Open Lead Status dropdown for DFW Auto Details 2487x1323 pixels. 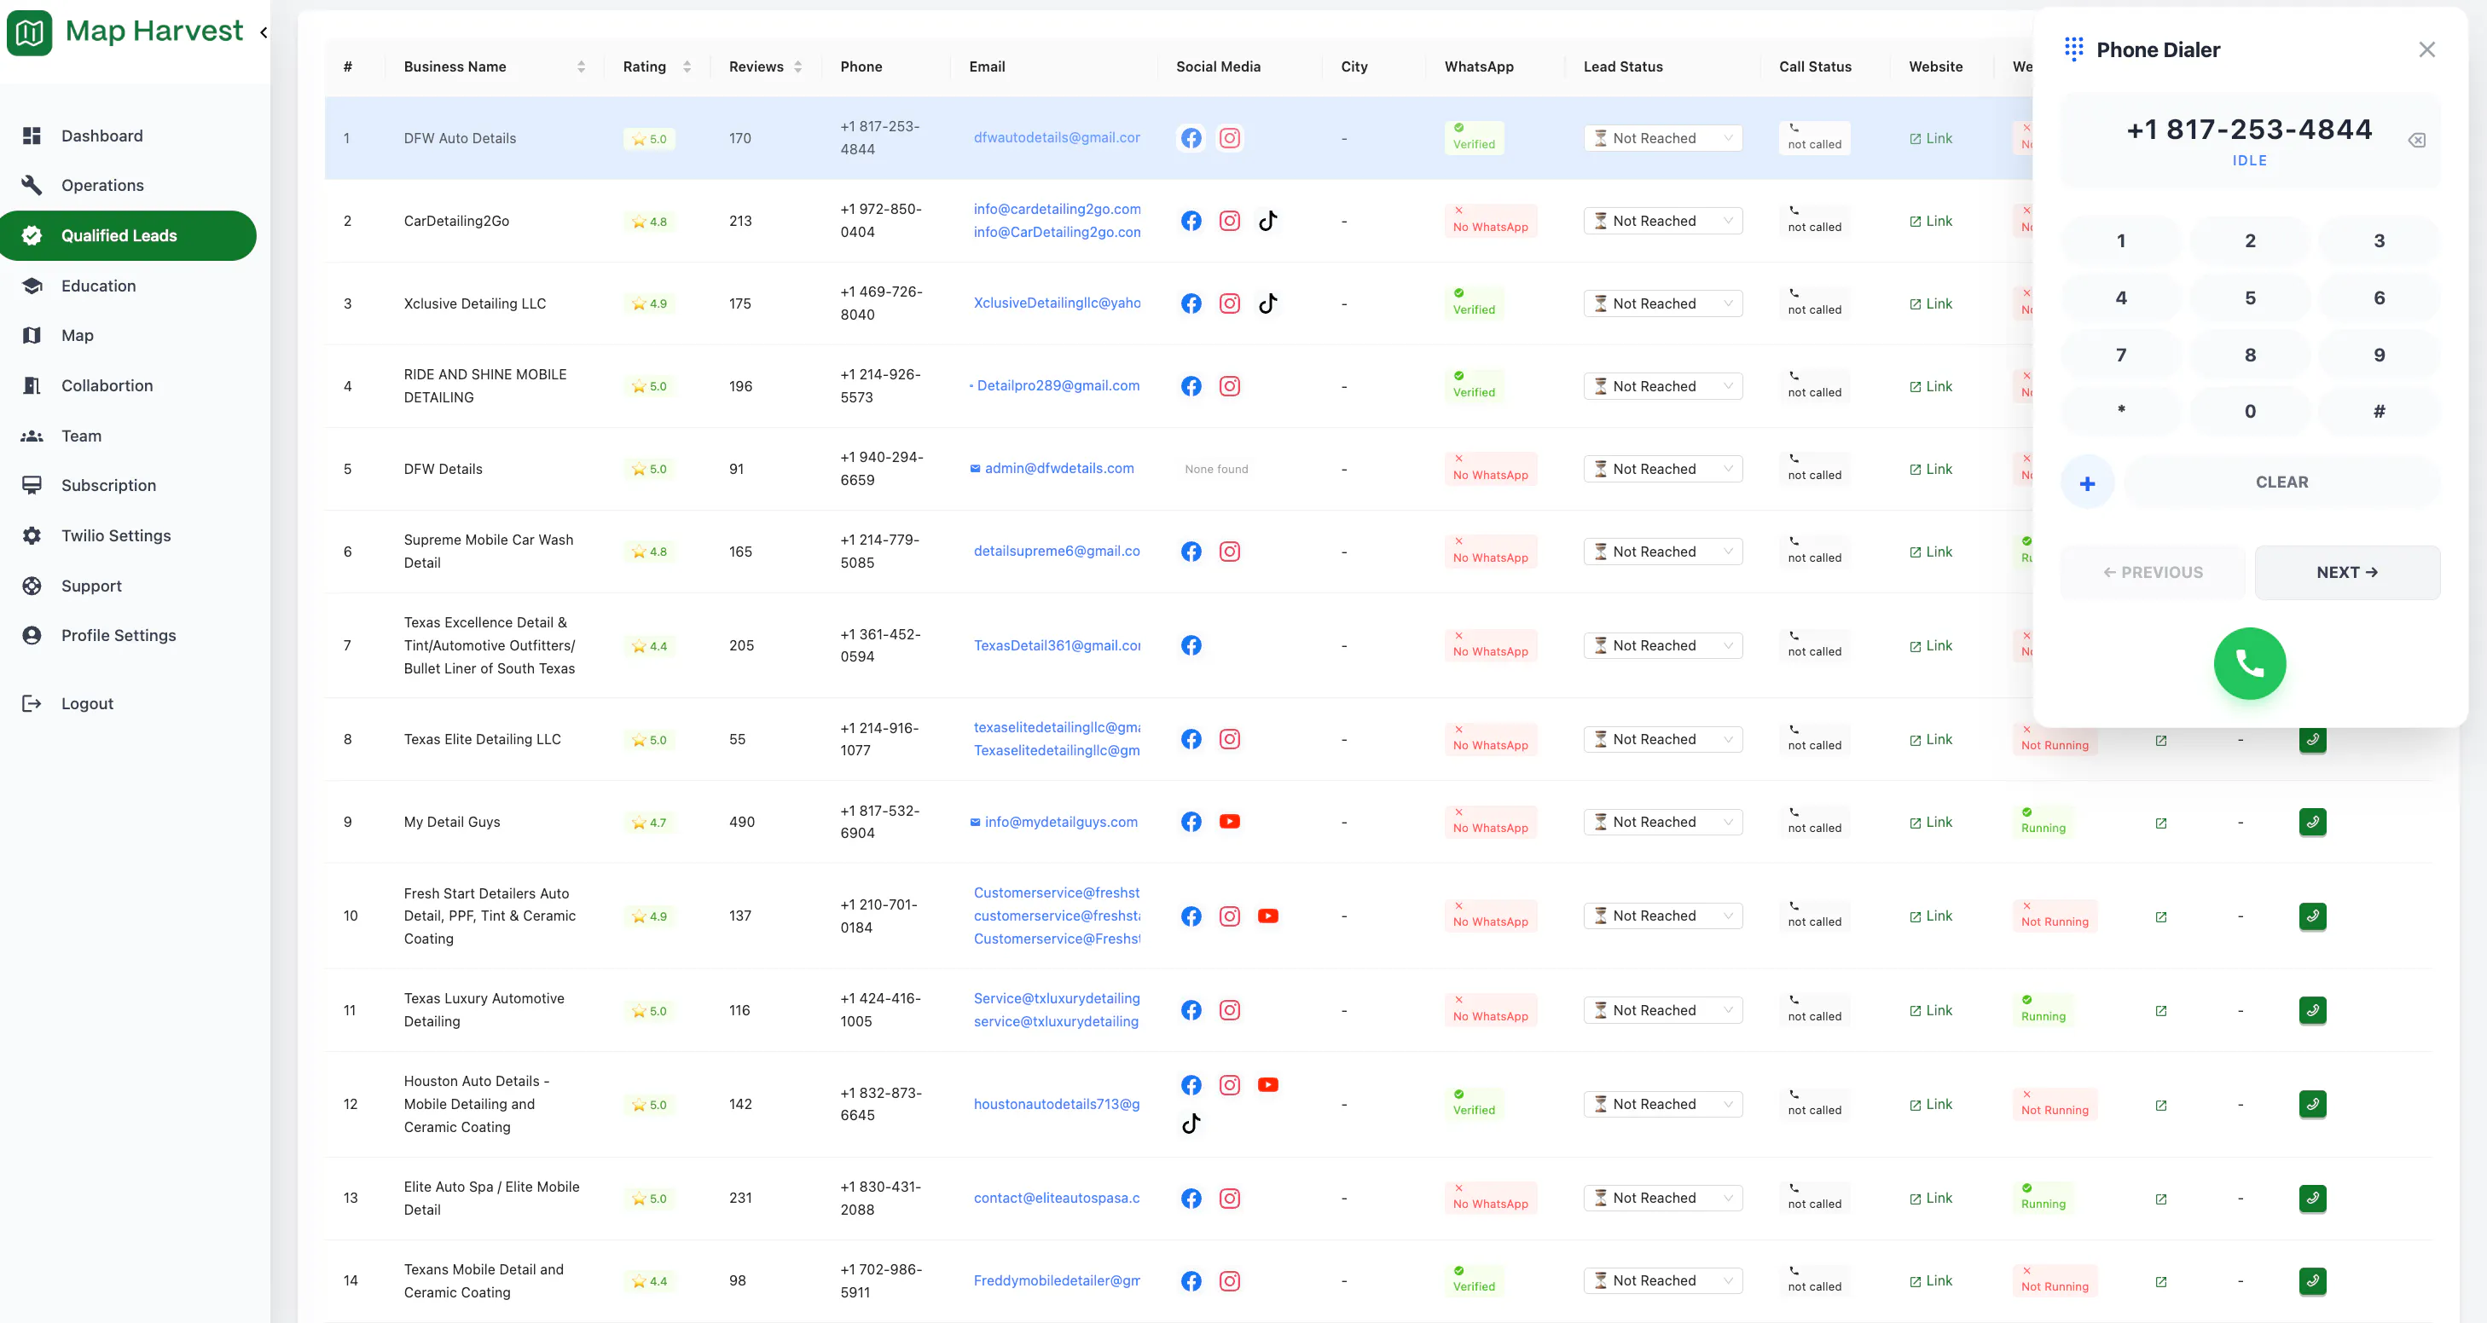[1662, 138]
